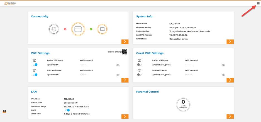Click the 2.4G WiFi signal icon in WiFi Settings
261x122 pixels.
pos(34,60)
